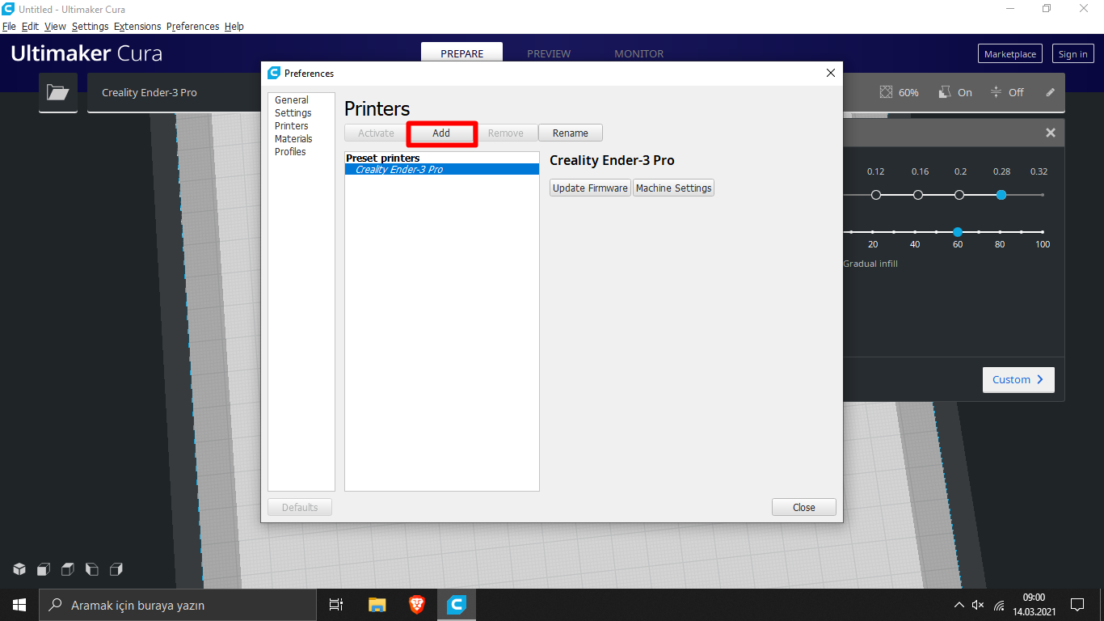Open the Marketplace
Screen dimensions: 1104x621
click(1010, 54)
